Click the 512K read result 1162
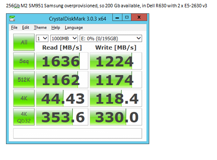 point(62,80)
